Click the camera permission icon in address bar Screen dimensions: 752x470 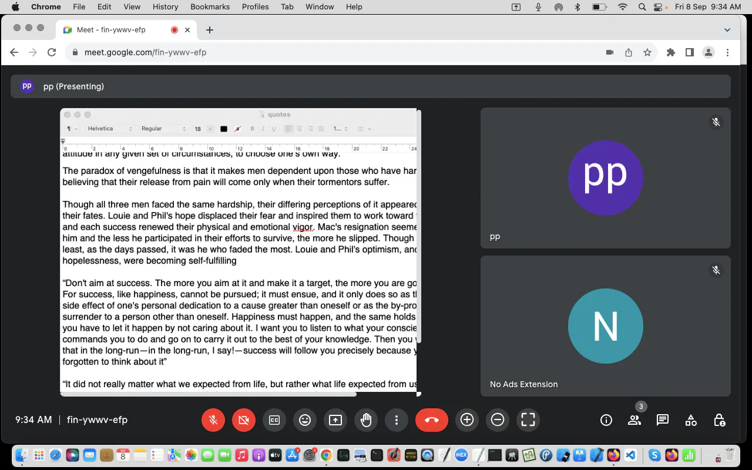coord(610,52)
